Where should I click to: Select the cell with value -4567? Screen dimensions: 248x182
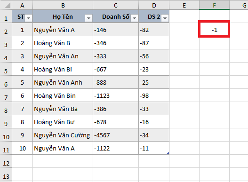coord(116,135)
